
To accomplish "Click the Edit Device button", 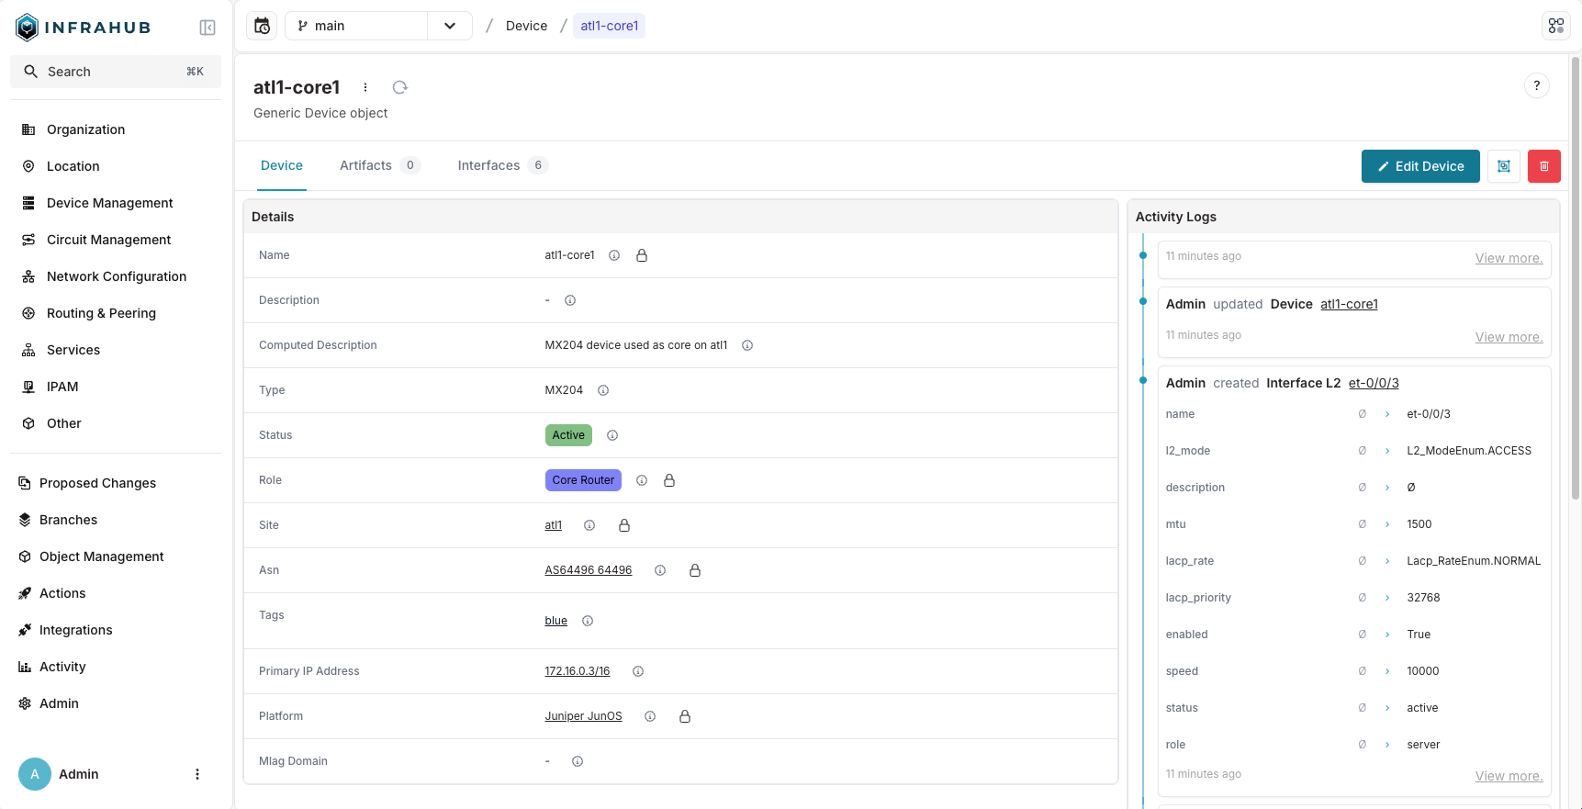I will point(1419,166).
